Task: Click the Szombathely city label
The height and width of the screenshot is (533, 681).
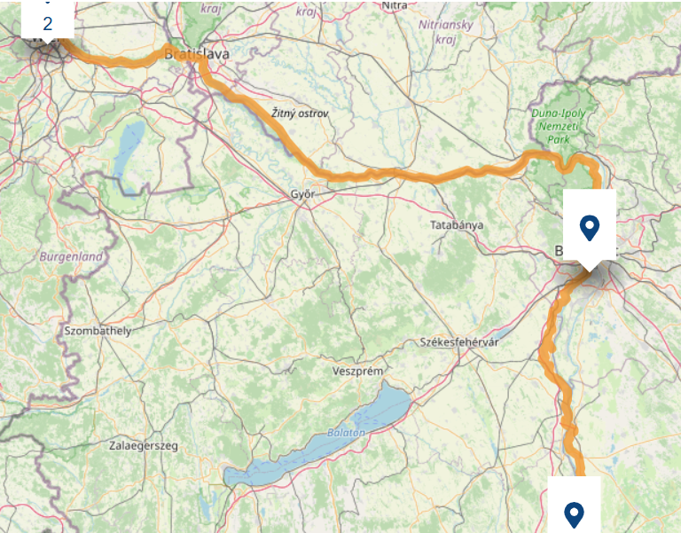Action: (x=98, y=331)
